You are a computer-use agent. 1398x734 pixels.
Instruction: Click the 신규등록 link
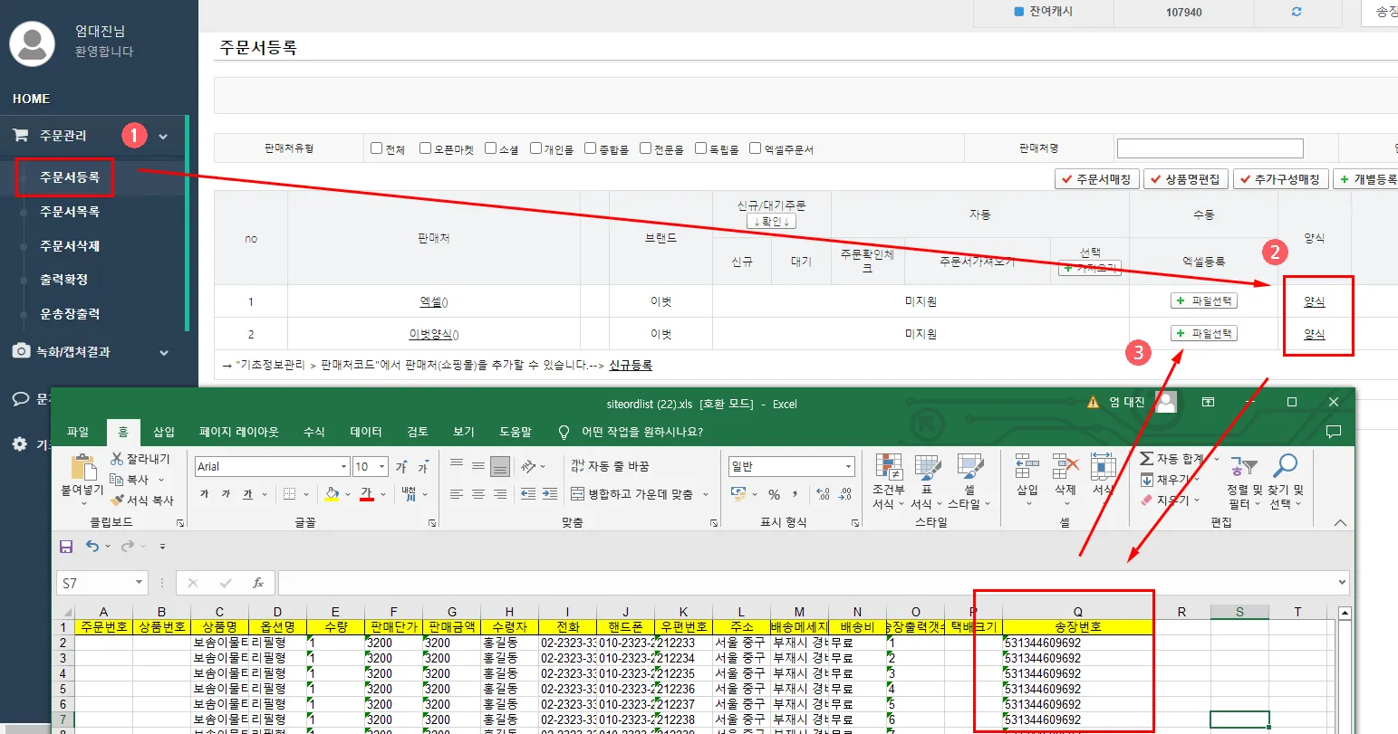631,366
